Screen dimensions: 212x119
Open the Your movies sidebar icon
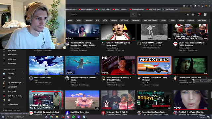tap(4, 55)
